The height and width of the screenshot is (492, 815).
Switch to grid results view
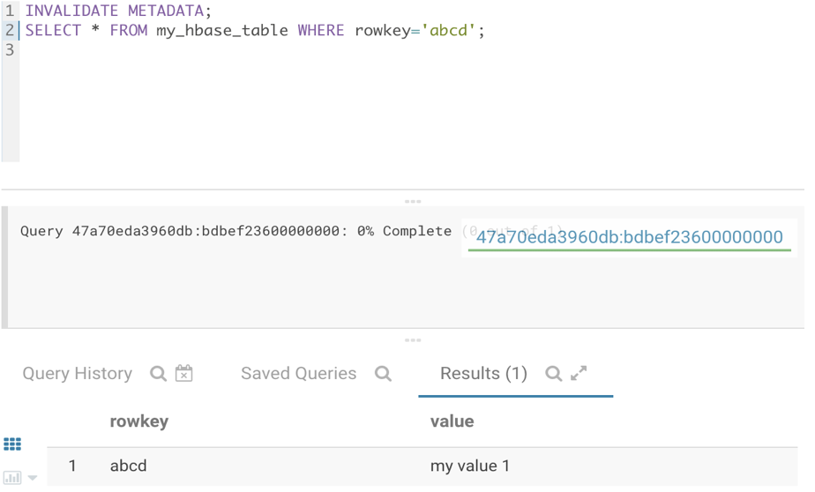[x=12, y=444]
